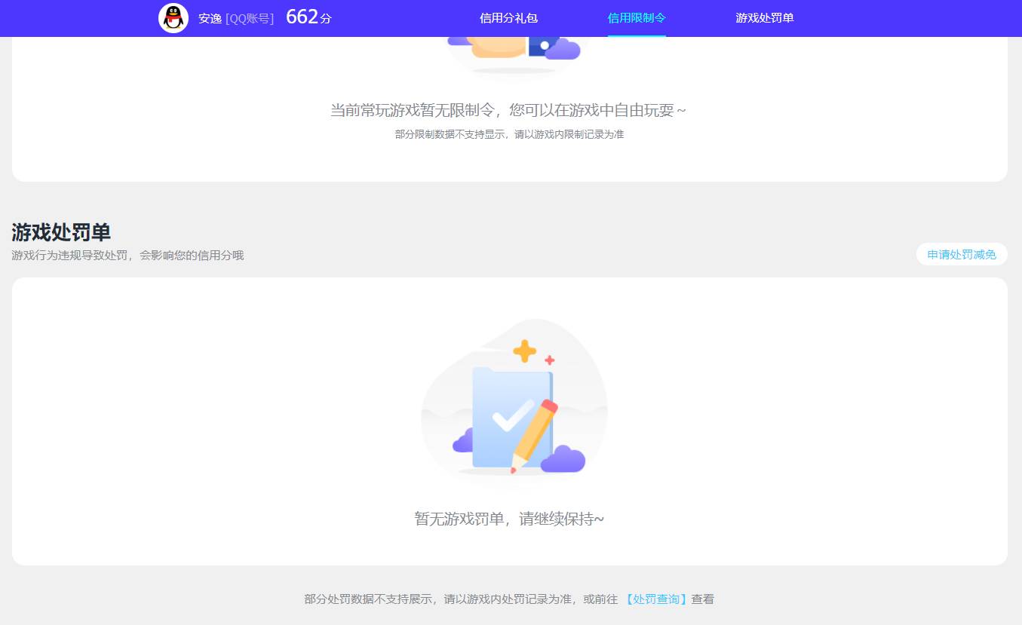The height and width of the screenshot is (625, 1022).
Task: Switch to the 游戏处罚单 tab
Action: (764, 18)
